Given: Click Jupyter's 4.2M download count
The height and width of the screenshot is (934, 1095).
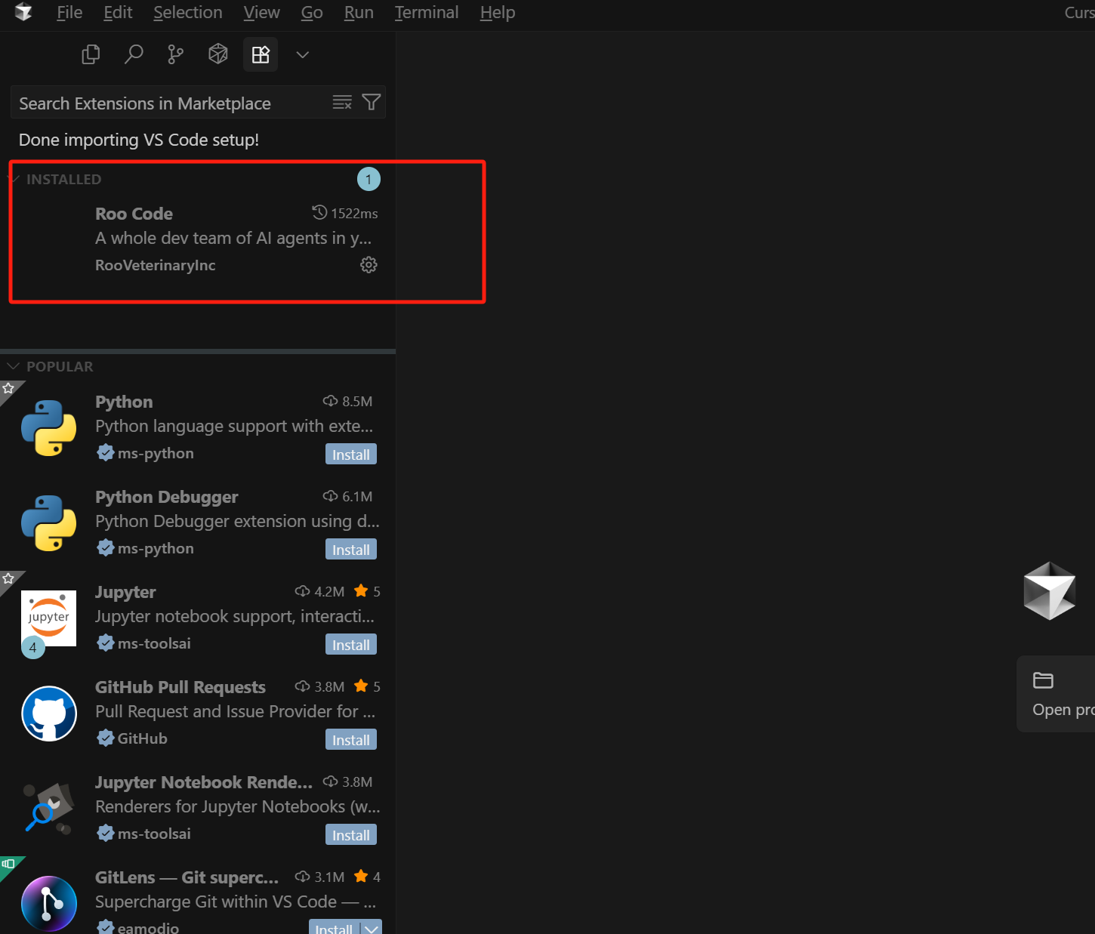Looking at the screenshot, I should [x=320, y=591].
